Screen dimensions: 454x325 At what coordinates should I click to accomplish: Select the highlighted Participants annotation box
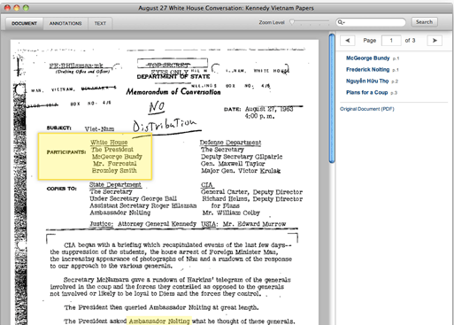pos(95,157)
